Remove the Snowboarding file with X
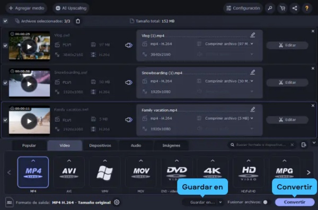This screenshot has height=210, width=318. [313, 68]
